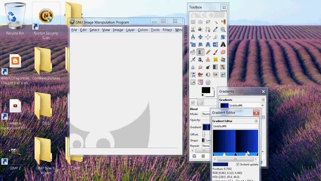Select the Ink tool
Viewport: 321px width, 181px height.
point(201,59)
